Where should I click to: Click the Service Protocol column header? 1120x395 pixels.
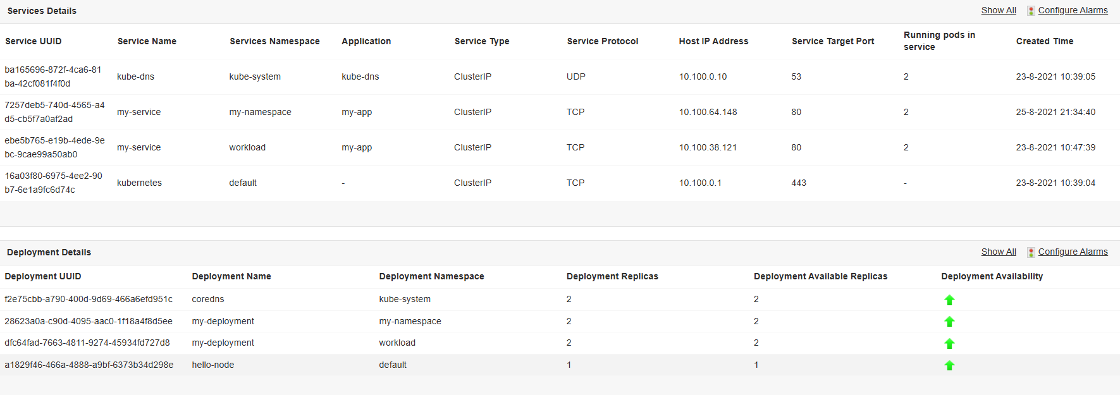[x=602, y=41]
